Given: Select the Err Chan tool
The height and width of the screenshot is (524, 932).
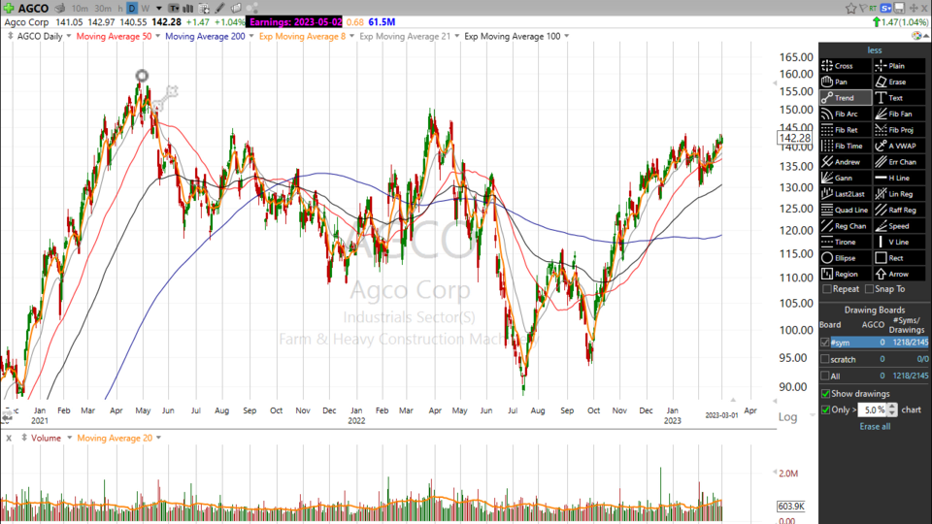Looking at the screenshot, I should pyautogui.click(x=899, y=162).
